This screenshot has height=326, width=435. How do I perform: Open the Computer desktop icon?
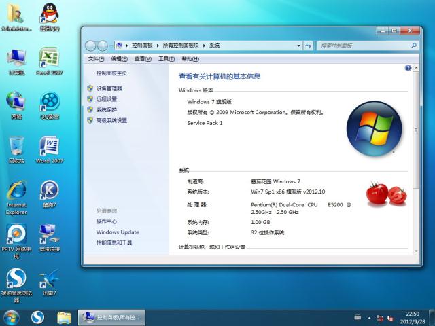pos(16,62)
